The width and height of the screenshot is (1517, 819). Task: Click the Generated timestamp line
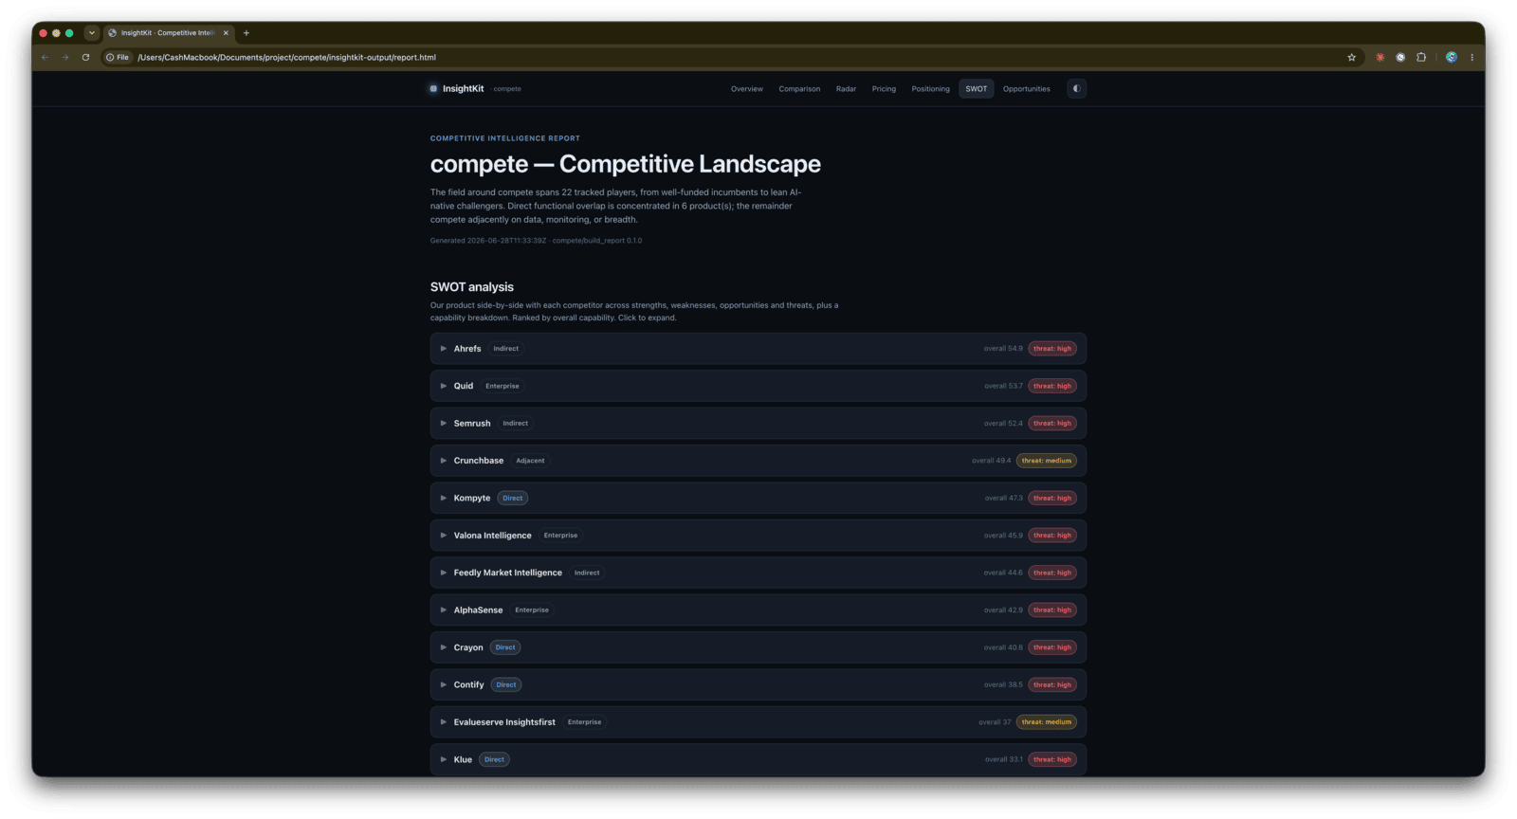[x=536, y=241]
